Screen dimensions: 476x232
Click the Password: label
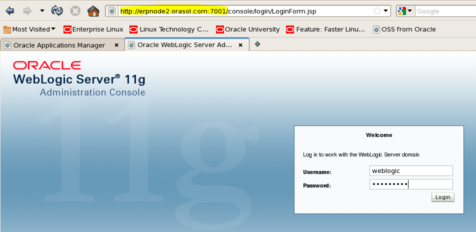point(316,185)
